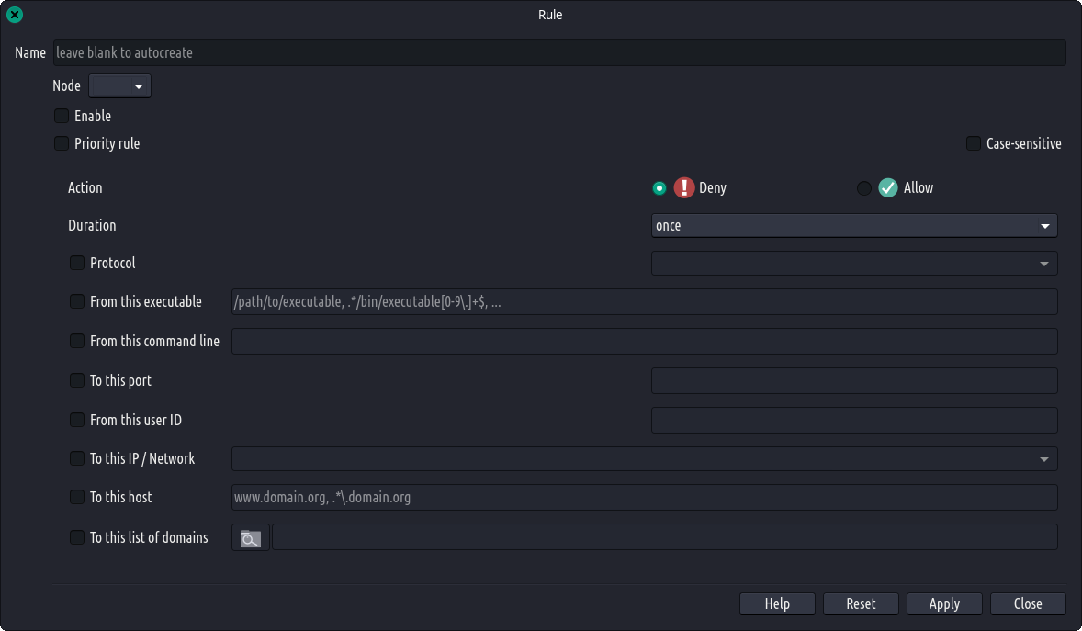
Task: Click the Reset button
Action: click(861, 603)
